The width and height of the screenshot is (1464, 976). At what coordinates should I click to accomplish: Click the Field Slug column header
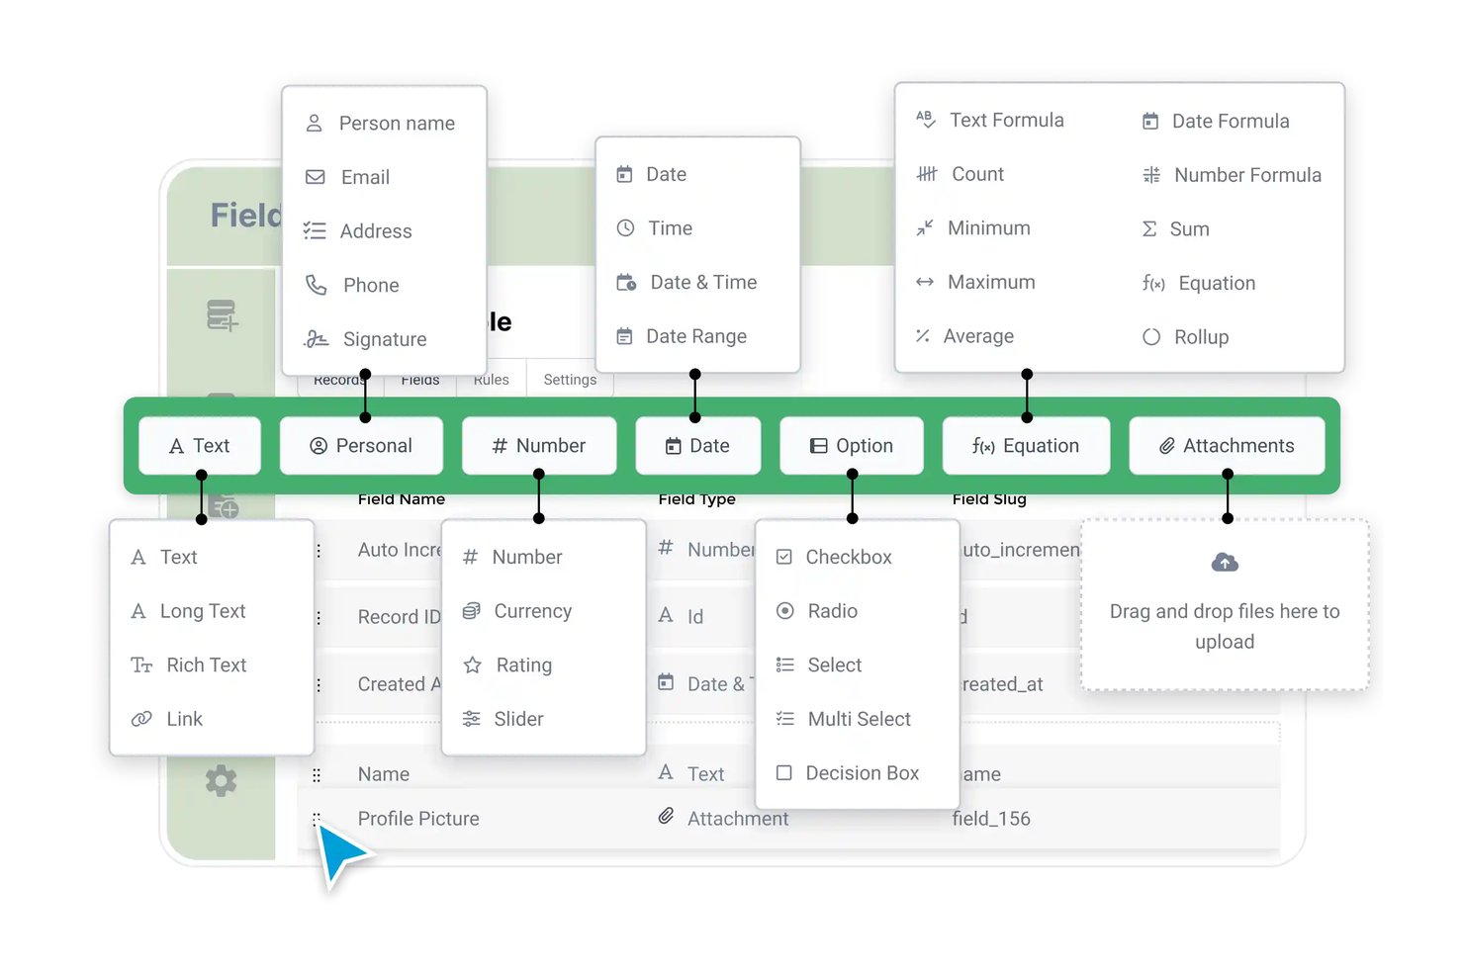coord(989,499)
